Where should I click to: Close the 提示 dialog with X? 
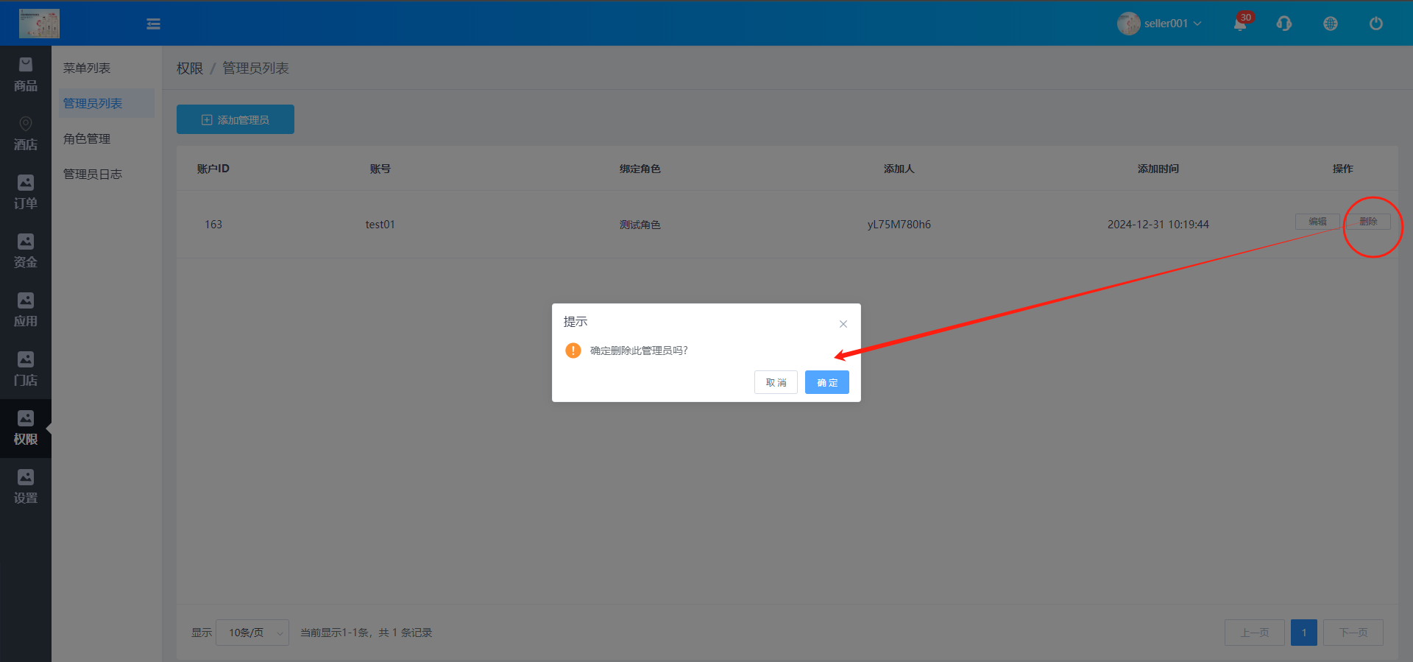coord(843,324)
